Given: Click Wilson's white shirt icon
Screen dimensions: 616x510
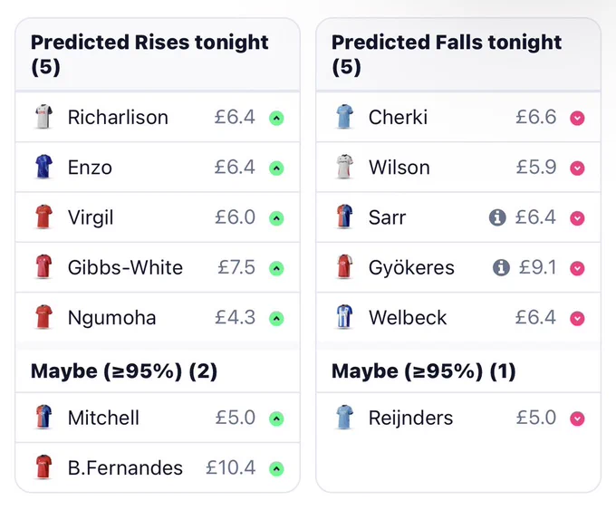Looking at the screenshot, I should coord(344,167).
